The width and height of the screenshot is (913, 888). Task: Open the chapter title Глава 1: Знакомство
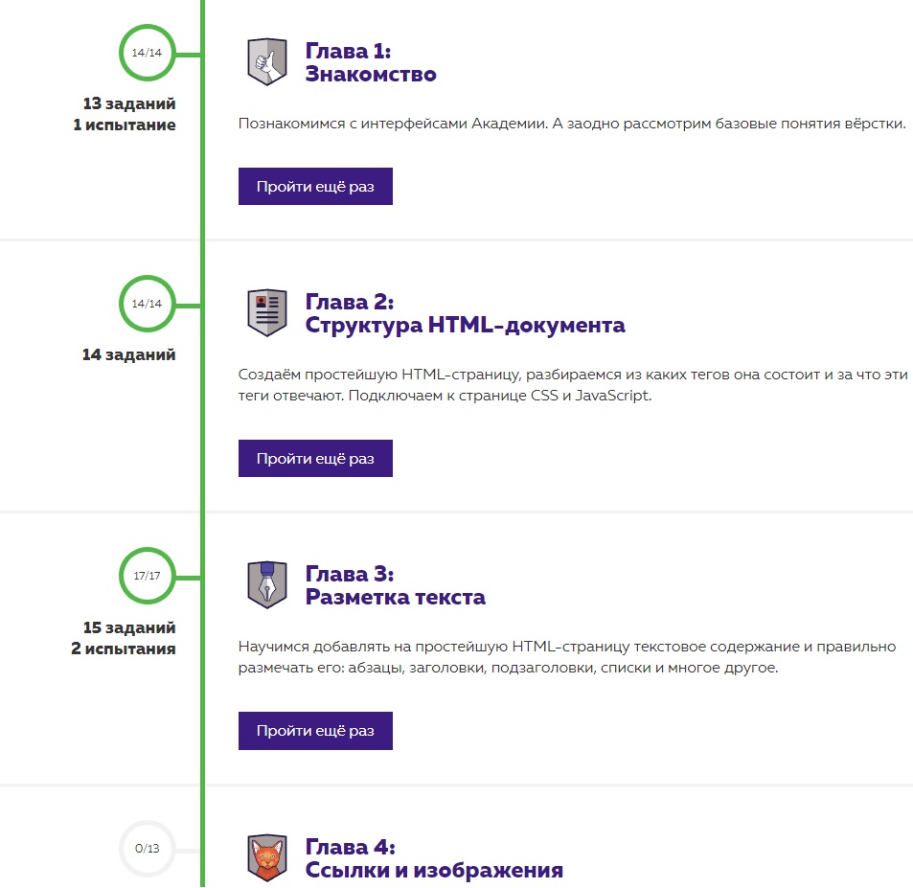[x=371, y=62]
